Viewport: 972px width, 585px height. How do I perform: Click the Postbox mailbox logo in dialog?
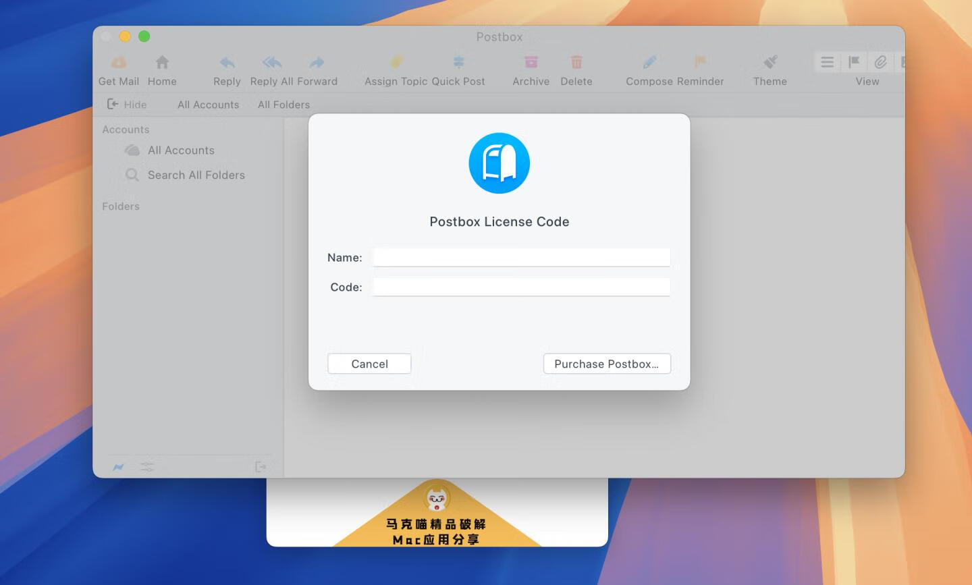click(500, 163)
